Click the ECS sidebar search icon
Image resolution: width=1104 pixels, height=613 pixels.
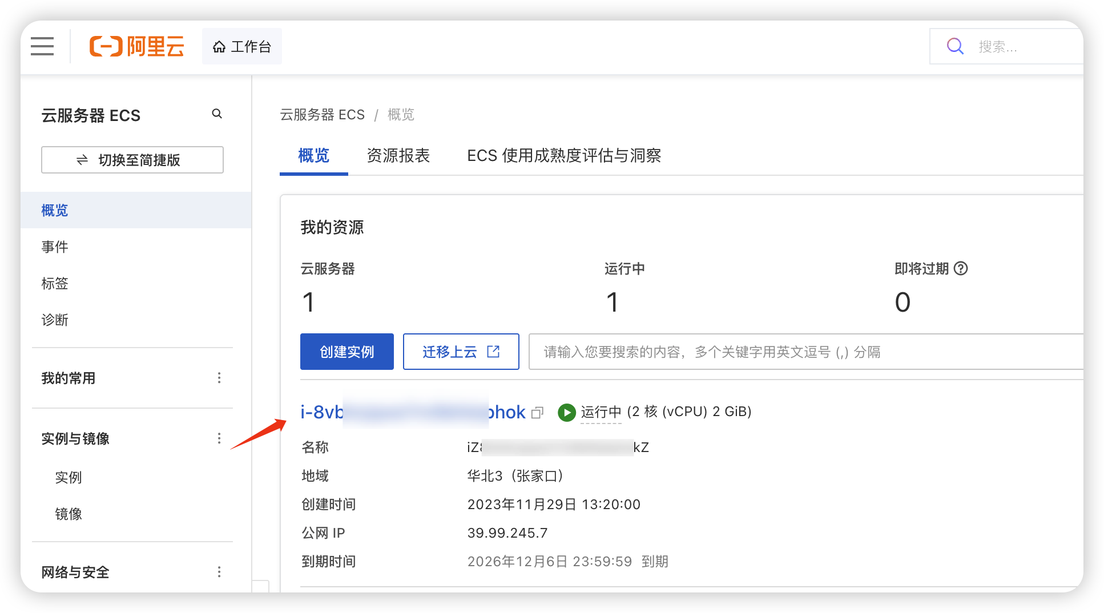[x=217, y=114]
